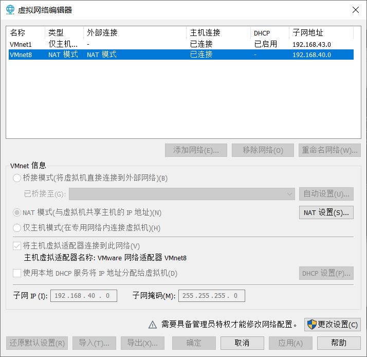Click subnet address 192.168.40.0 in list
The width and height of the screenshot is (367, 357).
point(312,55)
